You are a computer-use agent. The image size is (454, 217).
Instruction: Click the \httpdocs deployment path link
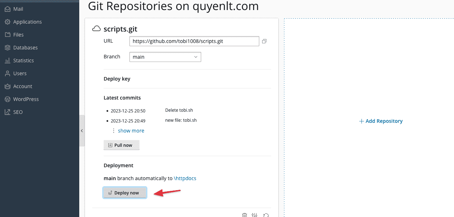coord(185,178)
